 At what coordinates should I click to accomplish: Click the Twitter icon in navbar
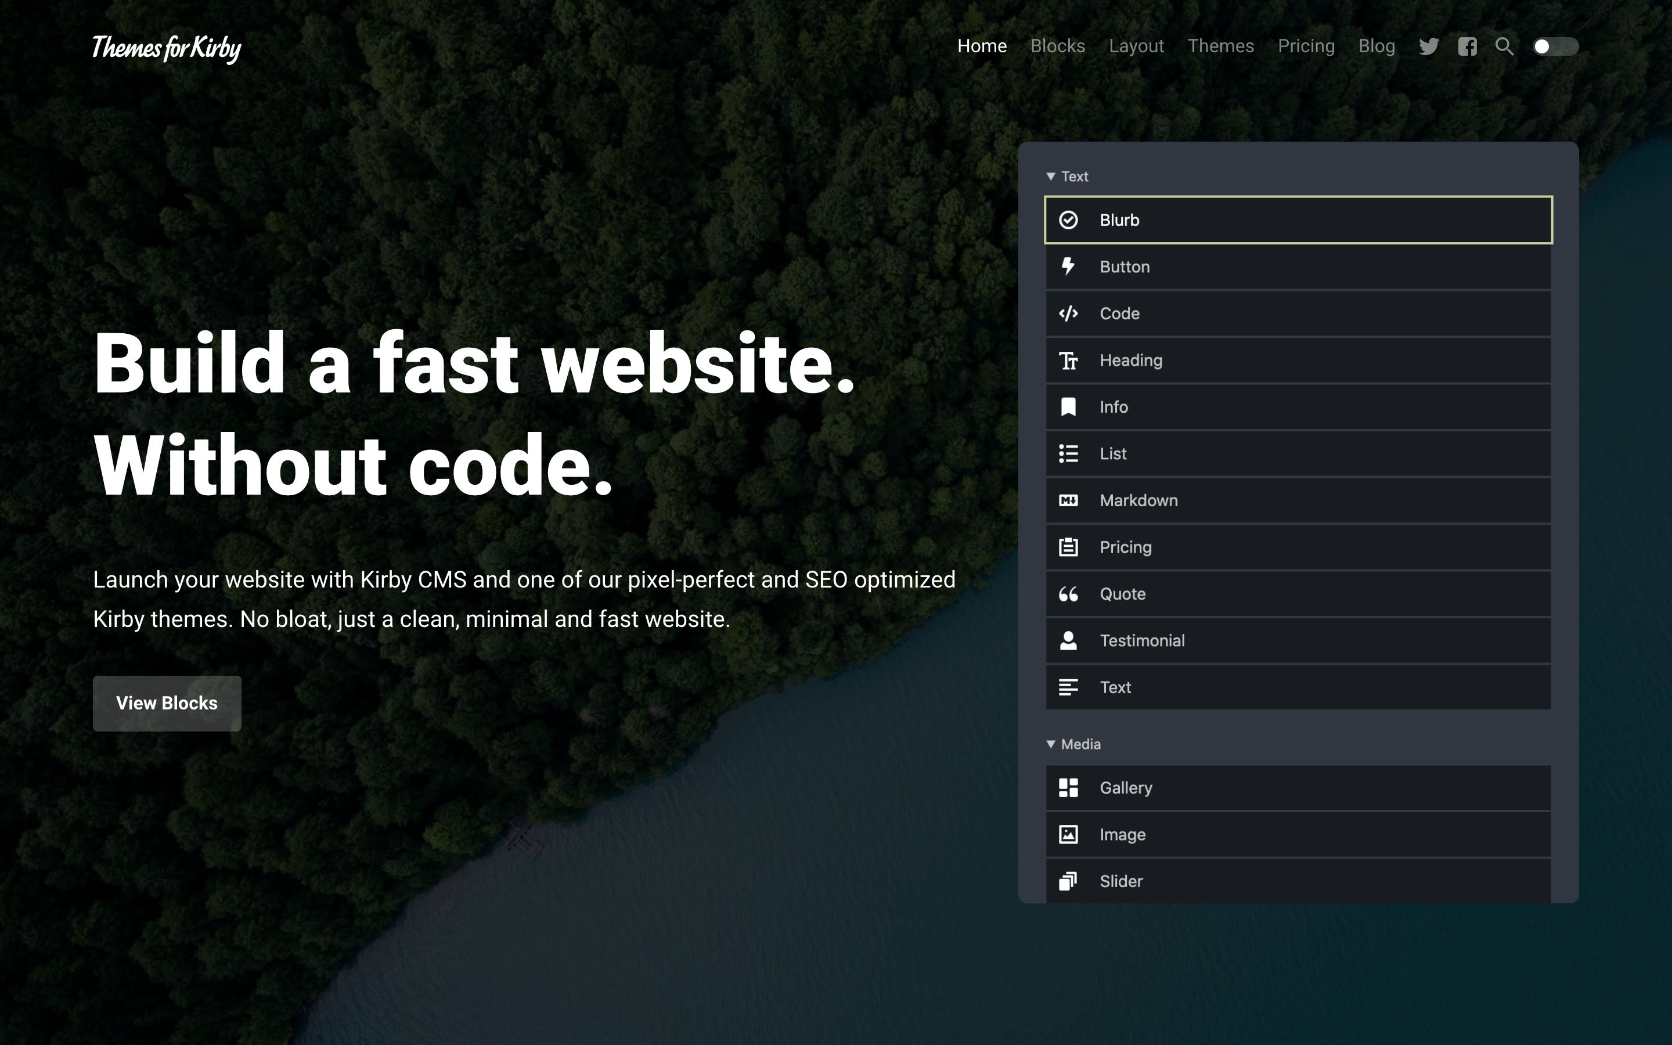pyautogui.click(x=1429, y=46)
